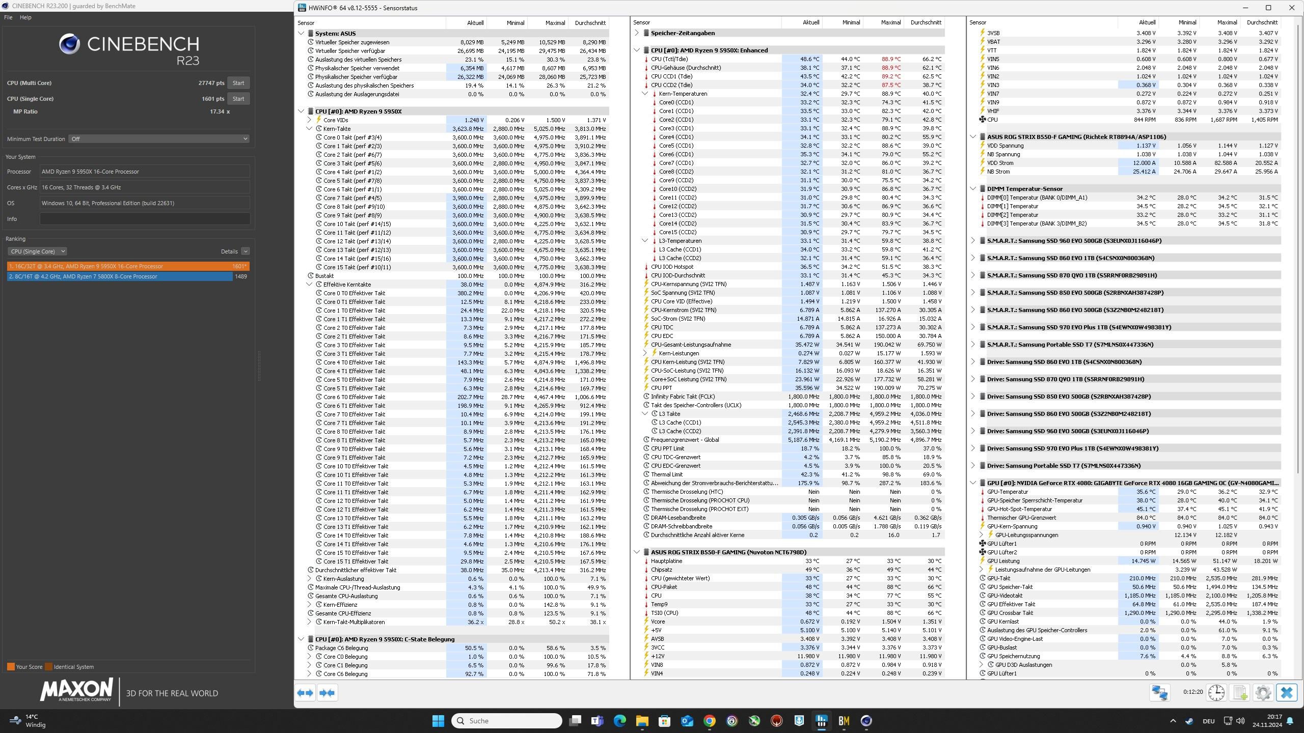Open the CPU (Single Core) ranking dropdown

coord(37,251)
